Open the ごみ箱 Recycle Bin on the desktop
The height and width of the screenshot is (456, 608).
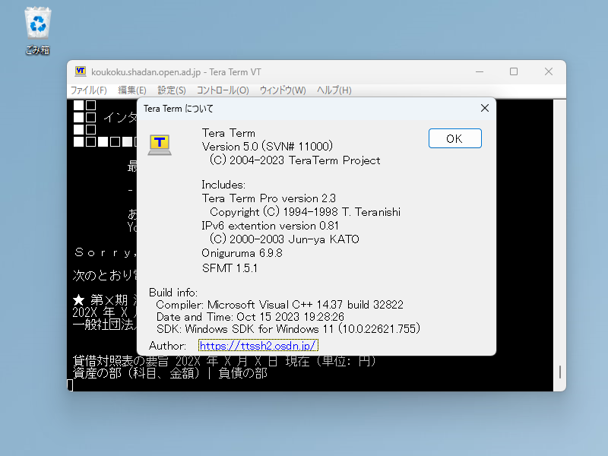tap(37, 22)
